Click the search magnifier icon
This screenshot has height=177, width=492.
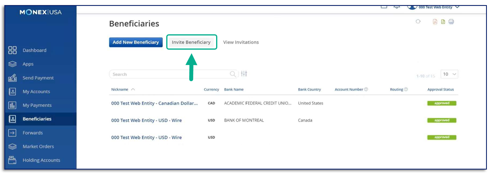[x=233, y=74]
